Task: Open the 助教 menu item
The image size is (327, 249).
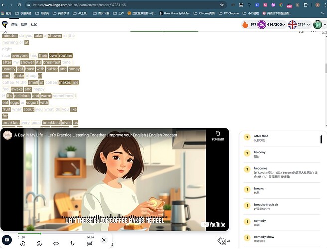Action: pos(24,24)
